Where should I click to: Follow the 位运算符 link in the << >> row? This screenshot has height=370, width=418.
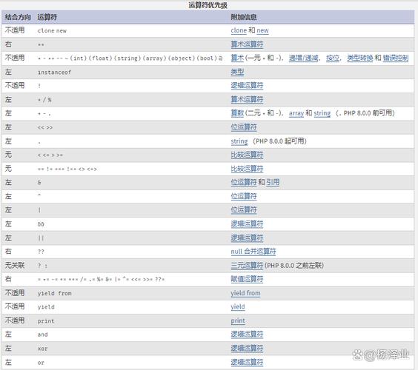(x=244, y=127)
